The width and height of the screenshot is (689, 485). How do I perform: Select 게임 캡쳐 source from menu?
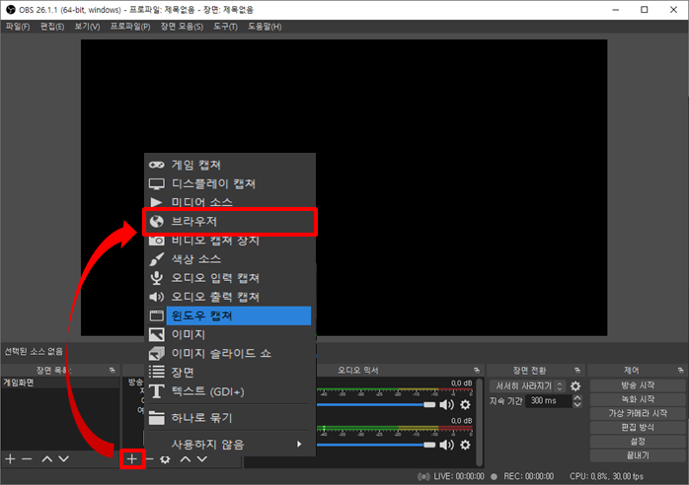click(230, 165)
